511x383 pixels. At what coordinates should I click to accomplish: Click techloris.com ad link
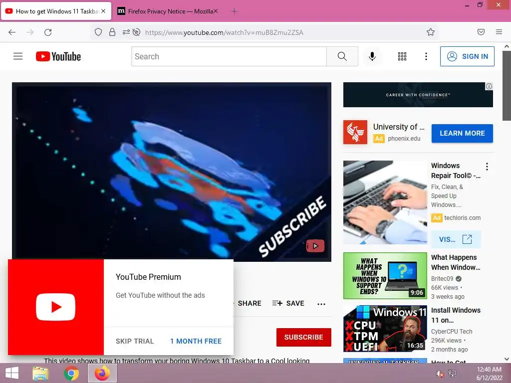click(462, 217)
